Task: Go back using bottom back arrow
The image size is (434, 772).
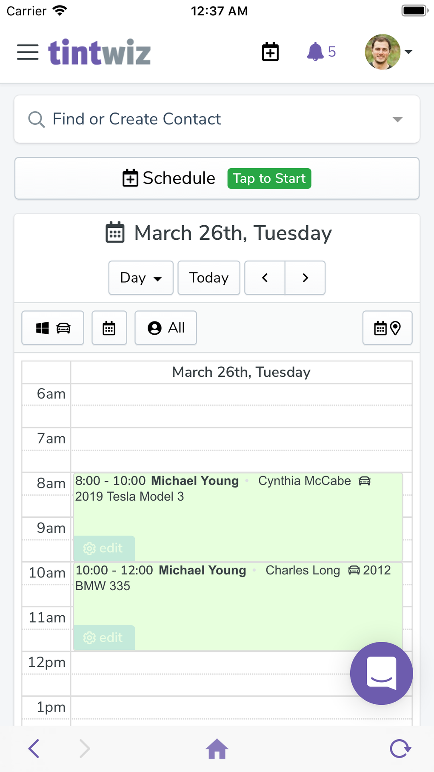Action: [x=34, y=748]
